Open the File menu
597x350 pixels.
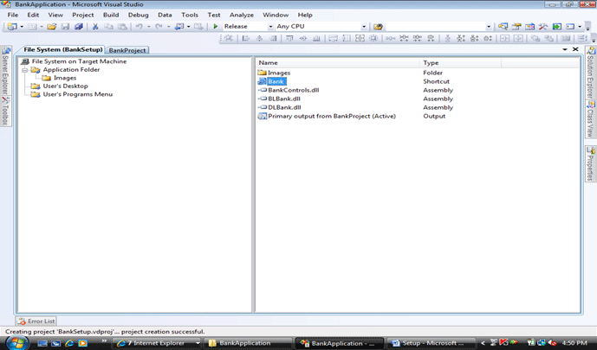[x=13, y=15]
